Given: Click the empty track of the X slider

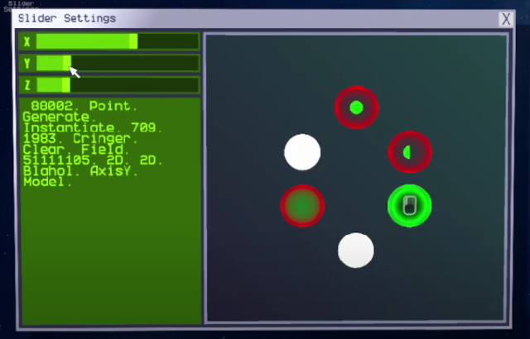Looking at the screenshot, I should [167, 41].
